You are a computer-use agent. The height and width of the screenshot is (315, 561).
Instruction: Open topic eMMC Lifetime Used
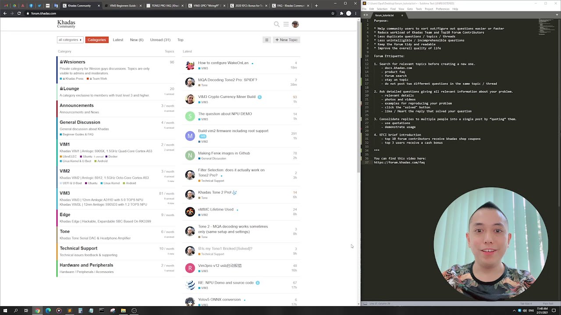tap(216, 210)
